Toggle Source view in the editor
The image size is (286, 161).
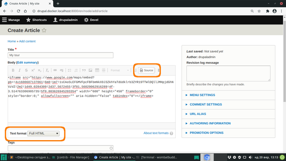pos(146,70)
